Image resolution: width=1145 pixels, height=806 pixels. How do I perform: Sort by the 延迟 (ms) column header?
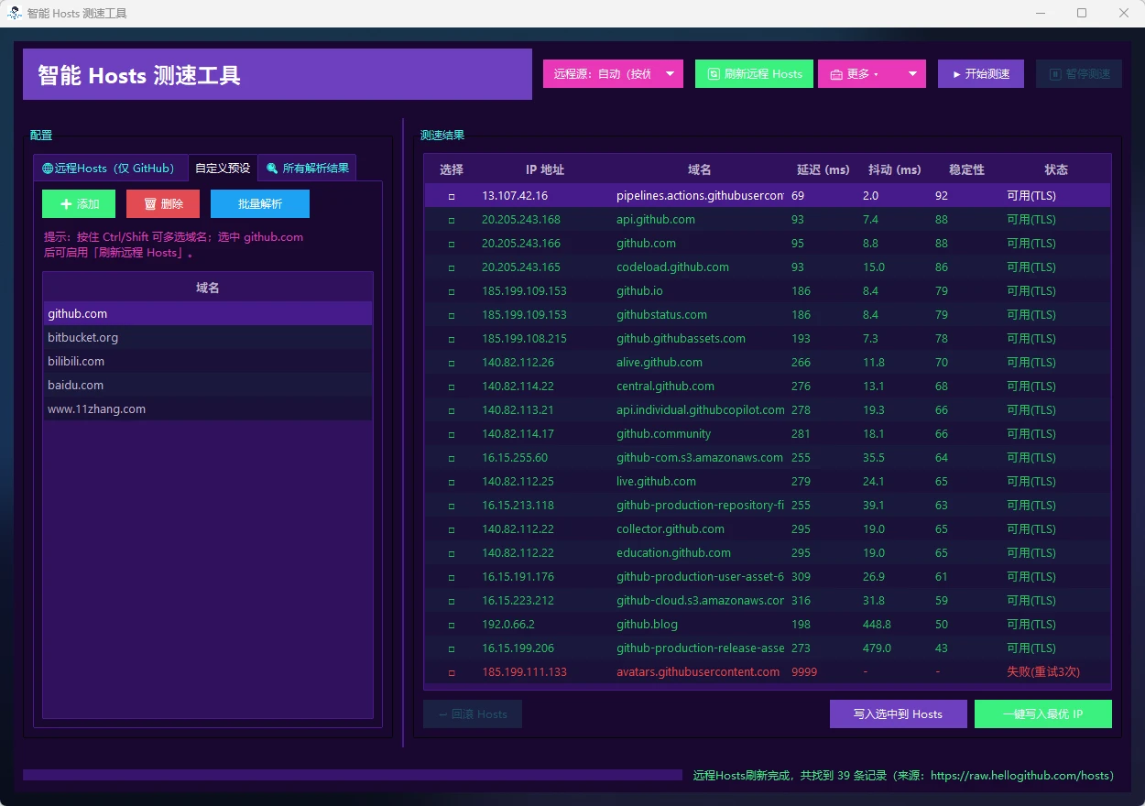[x=823, y=169]
